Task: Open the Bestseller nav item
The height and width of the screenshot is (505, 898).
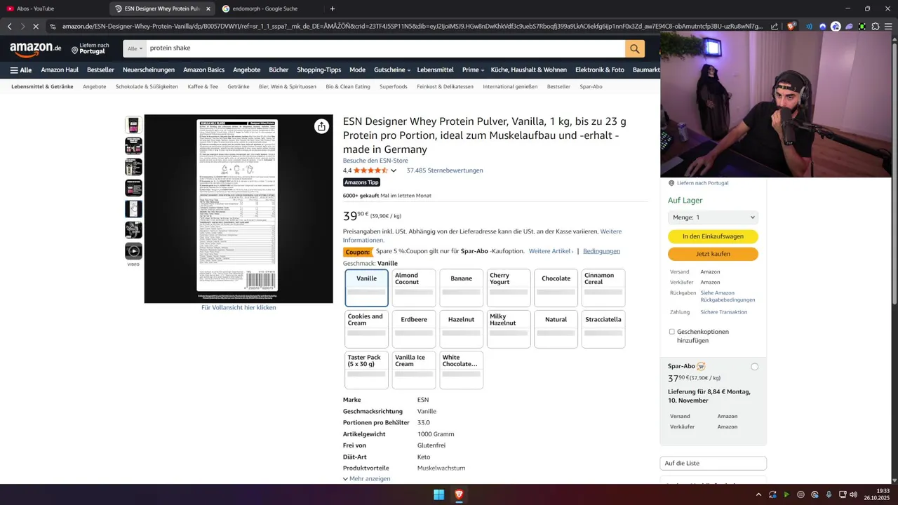Action: pyautogui.click(x=100, y=70)
